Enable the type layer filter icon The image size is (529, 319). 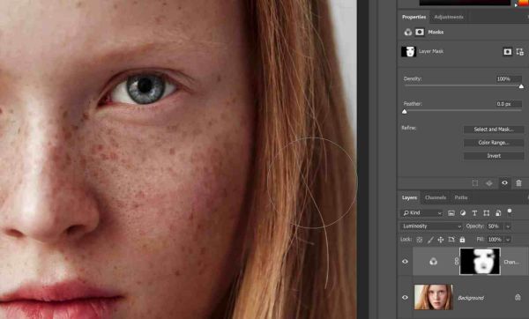[474, 212]
